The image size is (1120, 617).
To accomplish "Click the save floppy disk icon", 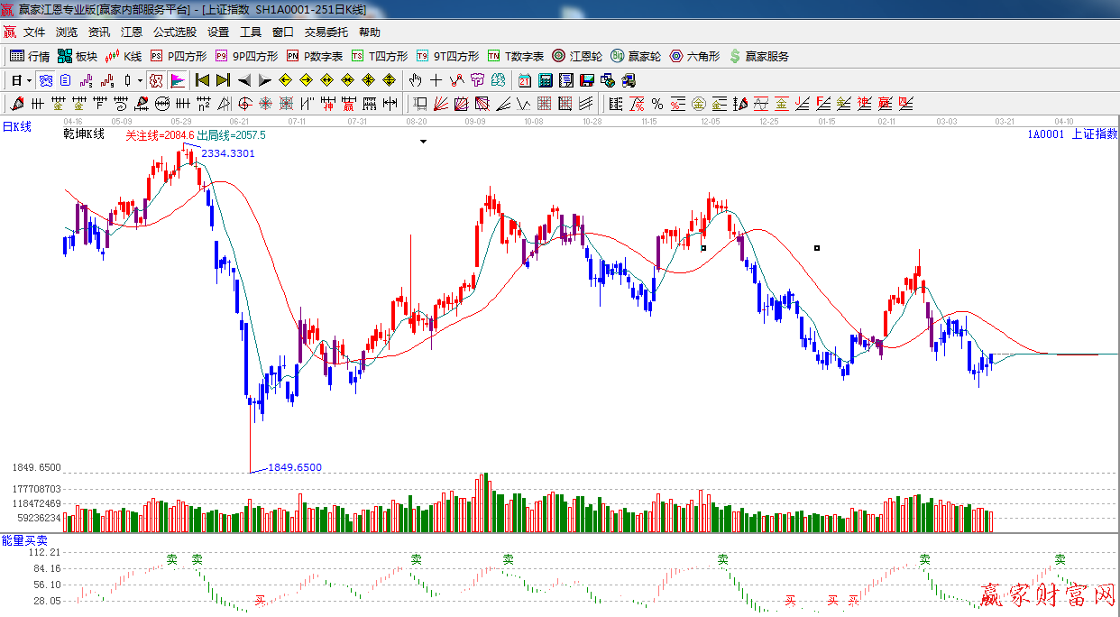I will pos(587,80).
